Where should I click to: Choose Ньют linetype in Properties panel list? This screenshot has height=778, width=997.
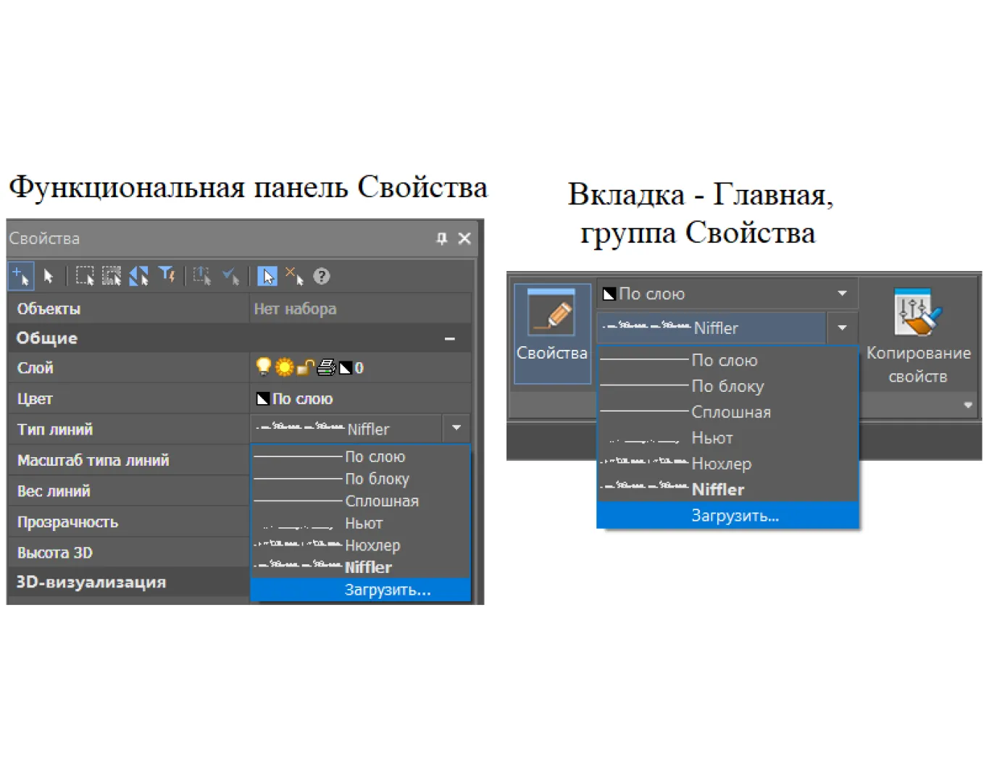[361, 523]
